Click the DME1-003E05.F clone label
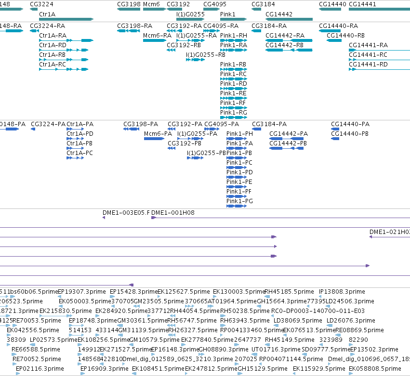This screenshot has height=376, width=410. (126, 213)
